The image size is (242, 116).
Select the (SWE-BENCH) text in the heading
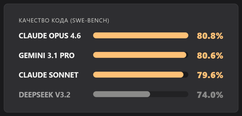90,21
